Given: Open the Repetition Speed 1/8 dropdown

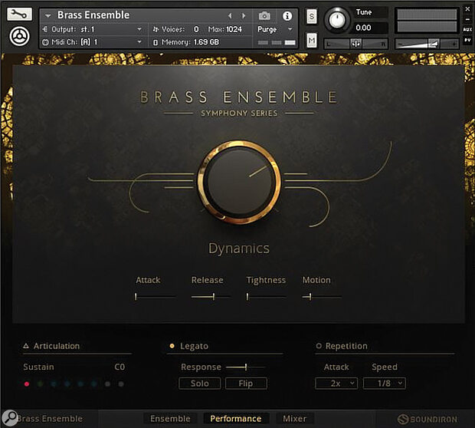Looking at the screenshot, I should pos(384,384).
